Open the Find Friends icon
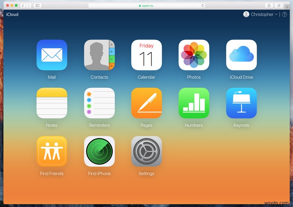The width and height of the screenshot is (293, 207). point(52,151)
